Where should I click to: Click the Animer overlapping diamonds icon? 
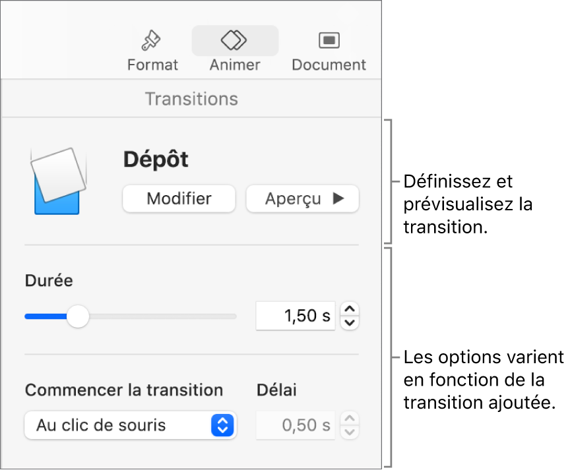pos(234,40)
